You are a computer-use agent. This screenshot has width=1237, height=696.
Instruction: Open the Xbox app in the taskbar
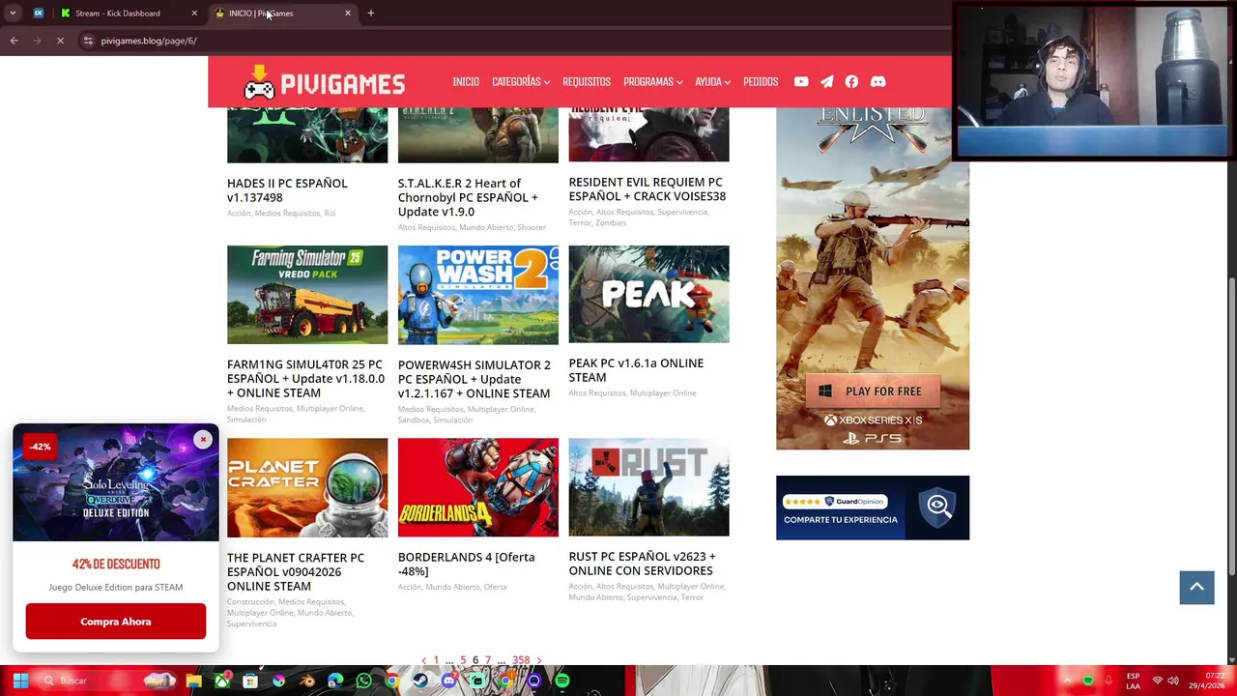pyautogui.click(x=222, y=681)
